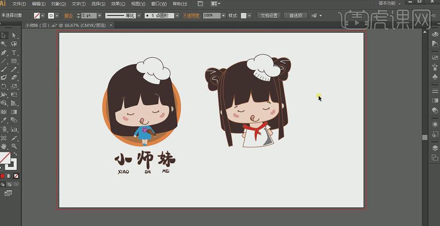Select the Paintbrush tool
The width and height of the screenshot is (440, 226).
pos(4,69)
